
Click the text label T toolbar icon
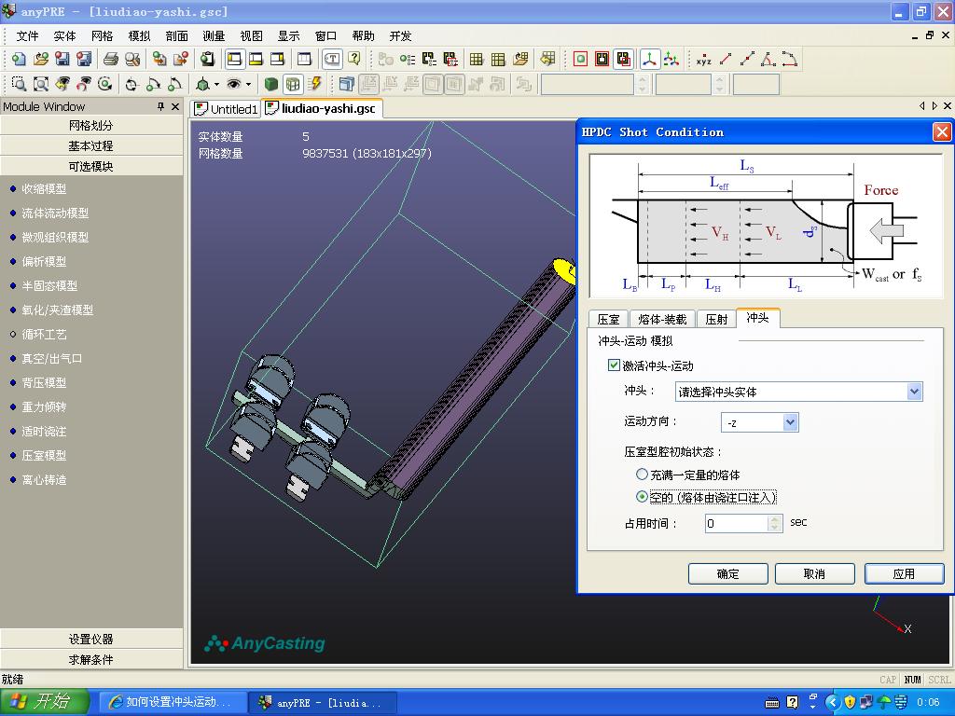pyautogui.click(x=332, y=59)
